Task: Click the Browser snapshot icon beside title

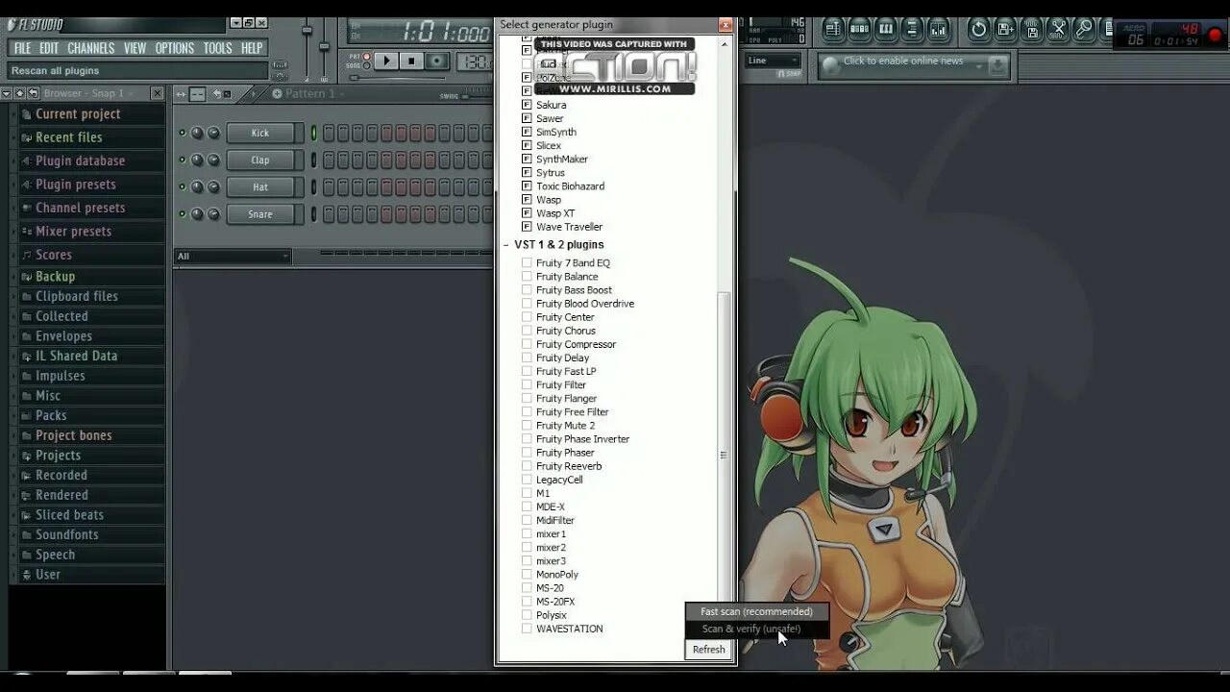Action: 34,93
